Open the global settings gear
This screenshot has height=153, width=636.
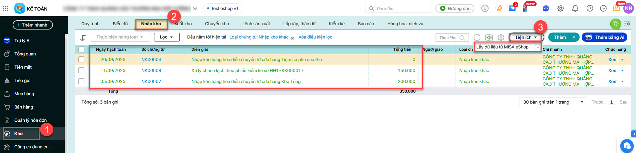[561, 9]
